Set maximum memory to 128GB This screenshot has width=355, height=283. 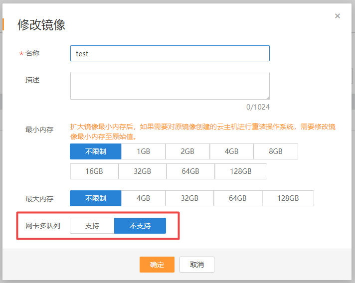[x=288, y=198]
